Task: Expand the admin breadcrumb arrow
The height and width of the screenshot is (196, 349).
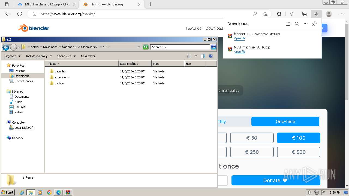Action: click(41, 47)
